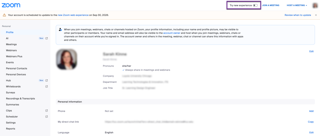Viewport: 320px width, 136px height.
Task: Open Summaries in the sidebar
Action: pos(12,105)
